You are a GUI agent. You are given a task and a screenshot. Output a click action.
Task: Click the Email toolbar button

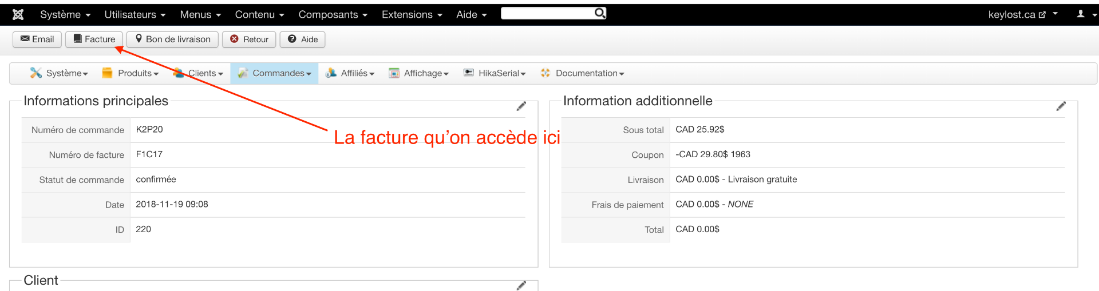pyautogui.click(x=37, y=39)
